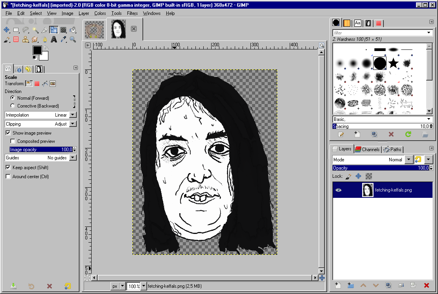Select the Free Select lasso tool
Screen dimensions: 438x294
[x=26, y=30]
